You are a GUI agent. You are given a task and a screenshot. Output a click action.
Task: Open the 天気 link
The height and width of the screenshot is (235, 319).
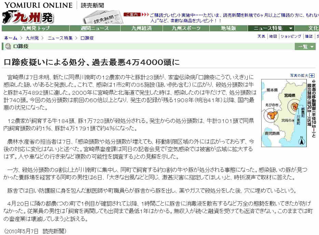click(261, 36)
